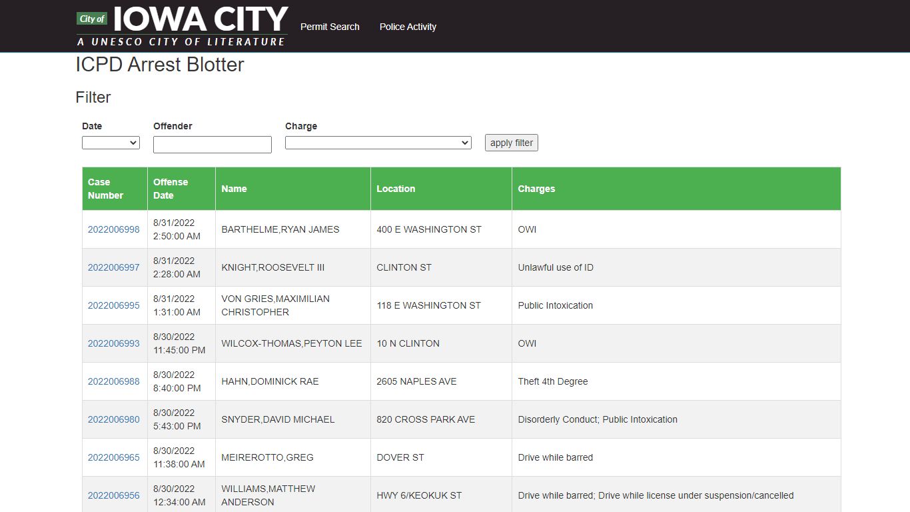
Task: Click offense date 8/30/2022 12:34:00 AM
Action: [179, 495]
